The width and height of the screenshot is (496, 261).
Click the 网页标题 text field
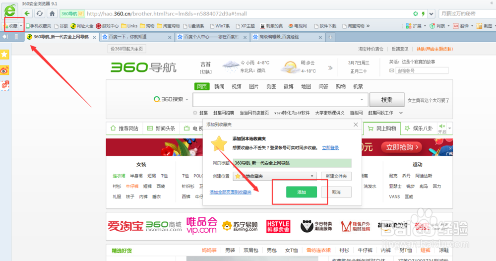(x=292, y=163)
